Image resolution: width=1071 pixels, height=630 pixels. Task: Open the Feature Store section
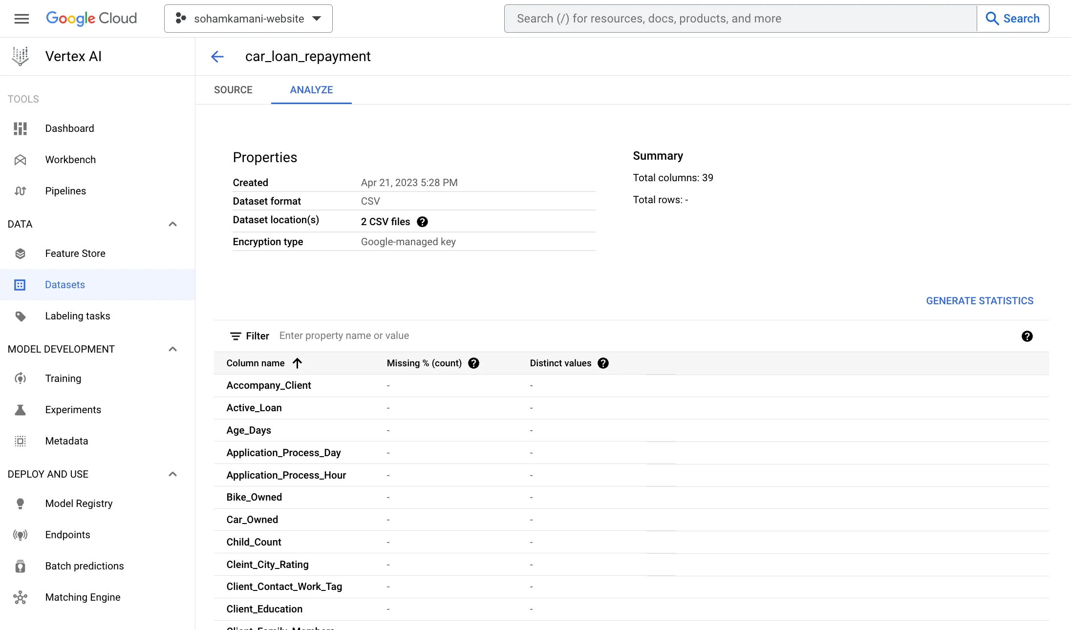75,253
